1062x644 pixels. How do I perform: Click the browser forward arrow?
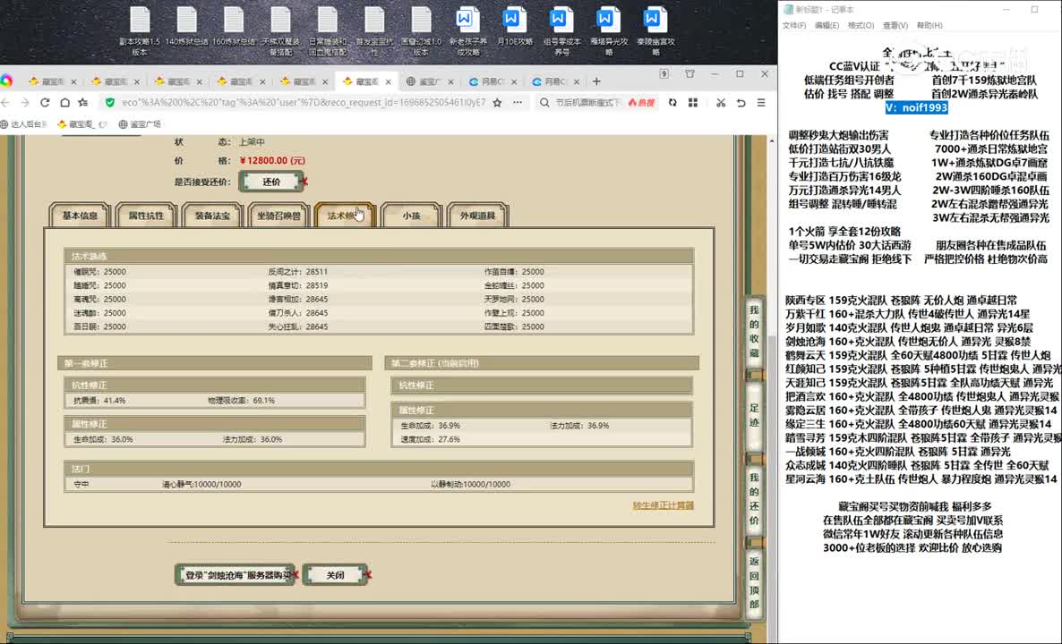click(25, 103)
